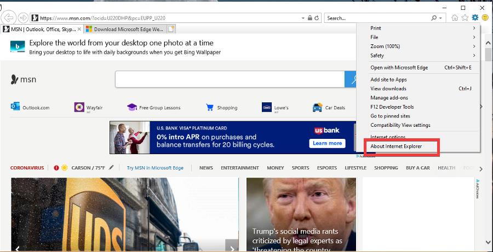The height and width of the screenshot is (252, 493).
Task: Open the search provider dropdown arrow
Action: 440,19
